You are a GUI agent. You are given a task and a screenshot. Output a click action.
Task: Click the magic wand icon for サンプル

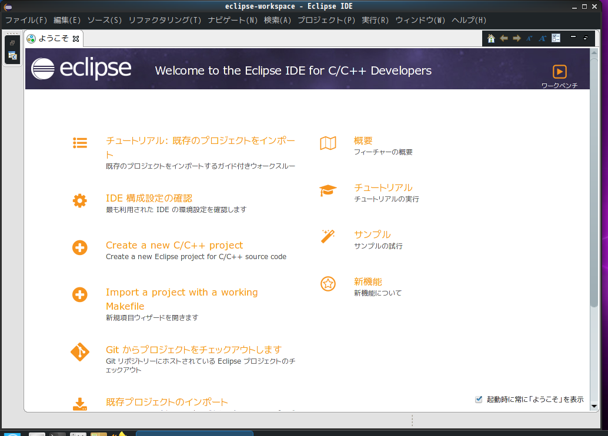(x=328, y=236)
